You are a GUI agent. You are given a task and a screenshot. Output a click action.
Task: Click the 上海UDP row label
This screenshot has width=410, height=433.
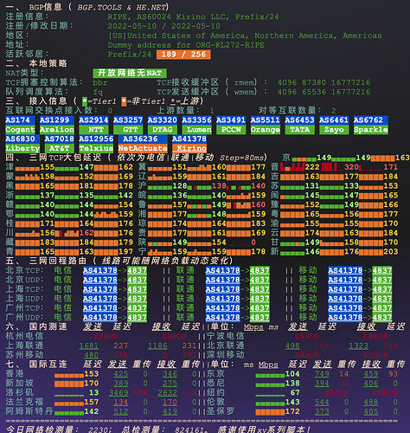[24, 299]
